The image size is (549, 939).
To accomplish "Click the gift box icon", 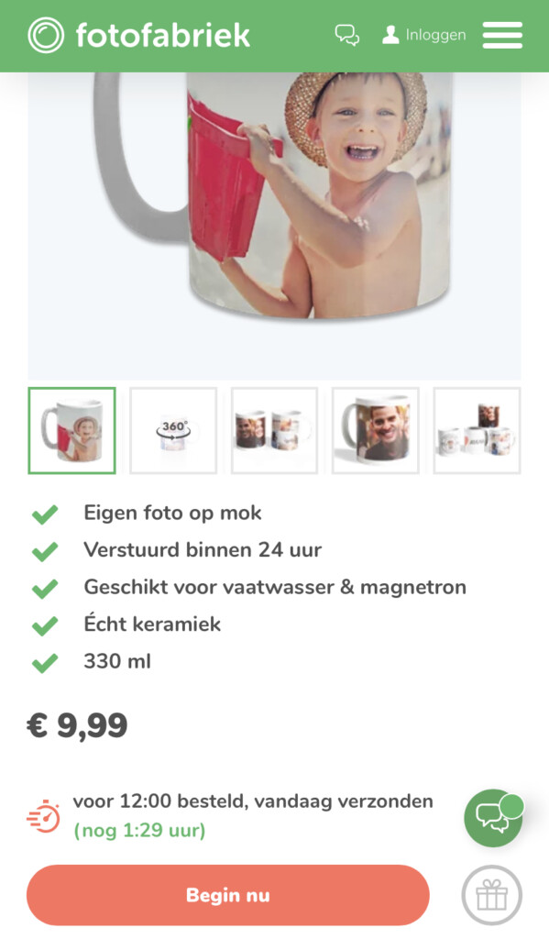I will (492, 895).
